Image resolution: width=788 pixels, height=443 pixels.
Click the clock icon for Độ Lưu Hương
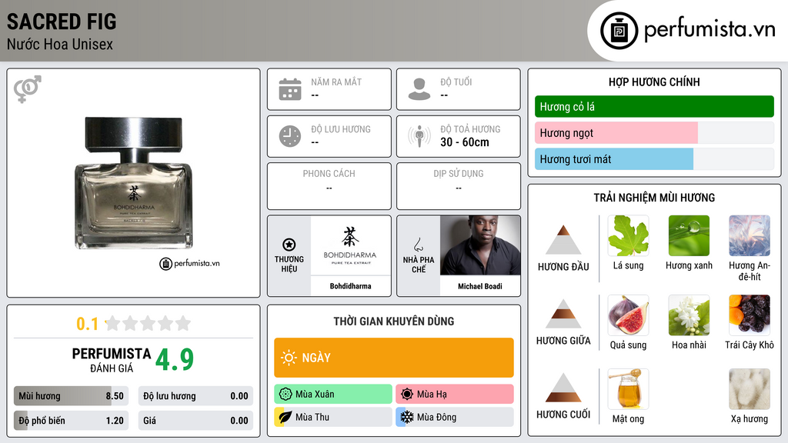[x=290, y=136]
